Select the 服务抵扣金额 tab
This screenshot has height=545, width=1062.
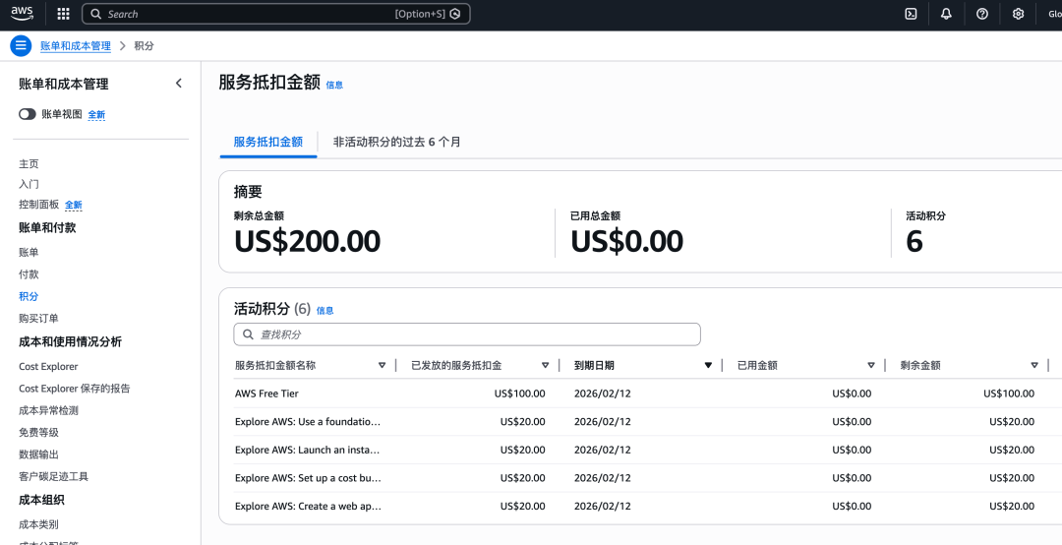pyautogui.click(x=268, y=142)
